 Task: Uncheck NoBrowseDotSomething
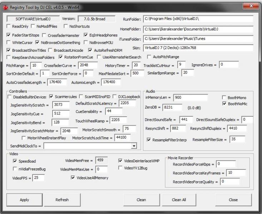coord(37,42)
